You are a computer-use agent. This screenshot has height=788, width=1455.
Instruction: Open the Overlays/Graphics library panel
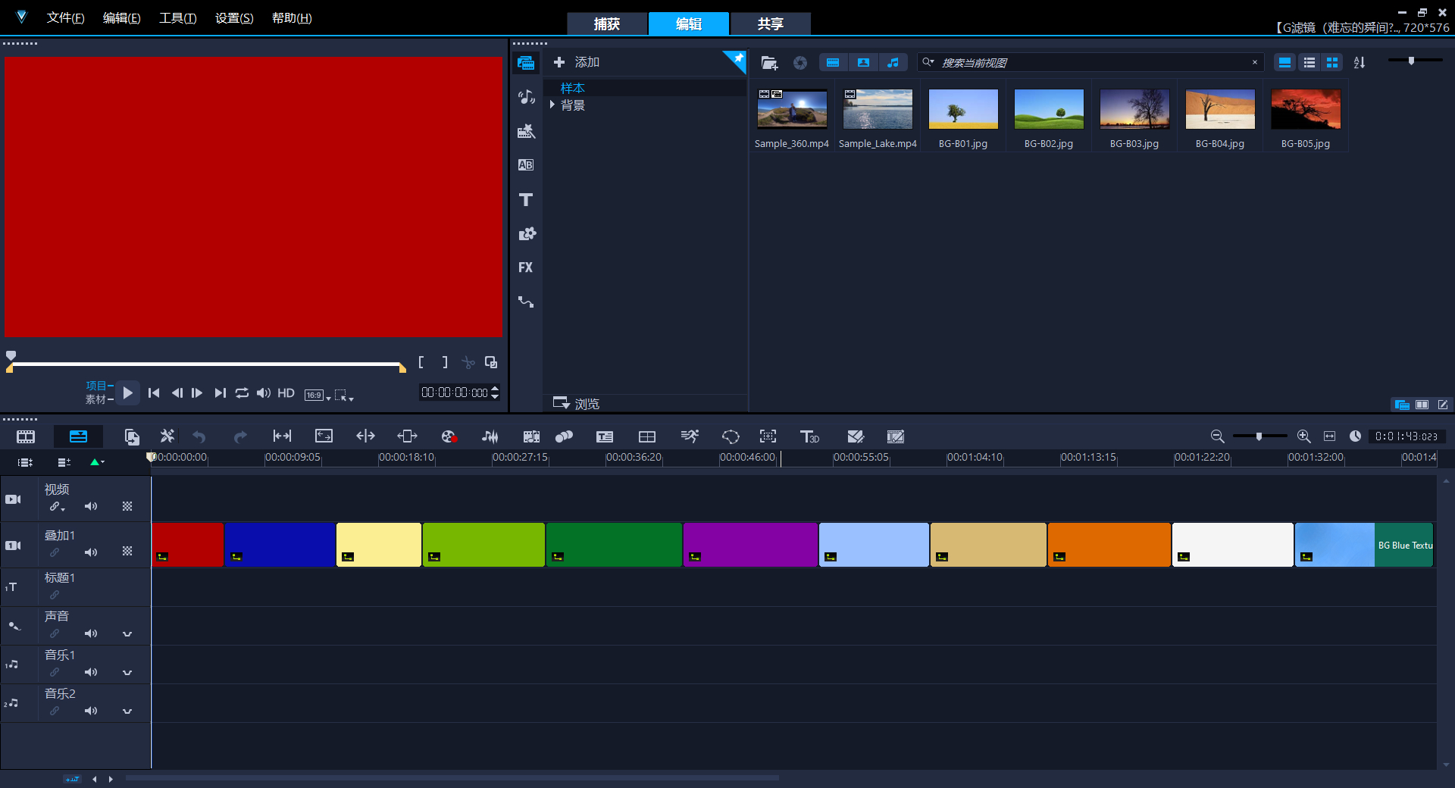pyautogui.click(x=526, y=233)
